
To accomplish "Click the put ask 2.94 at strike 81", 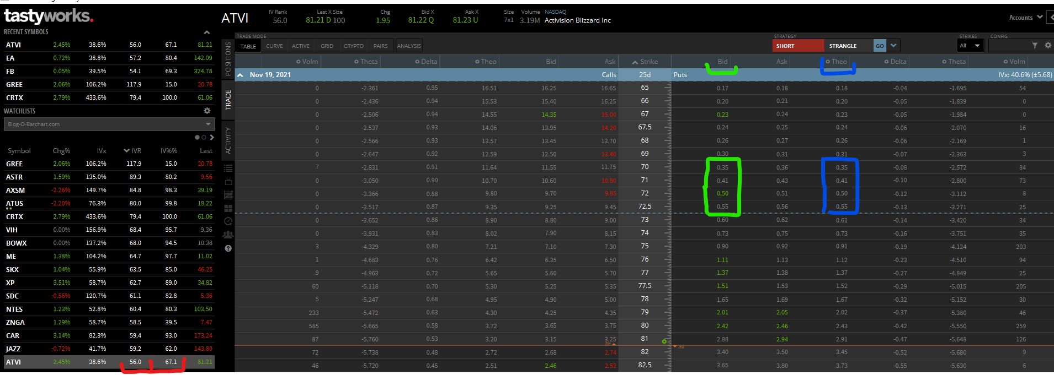I will 782,339.
